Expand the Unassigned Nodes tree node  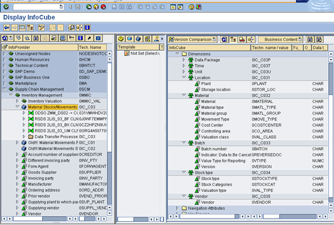[x=4, y=53]
